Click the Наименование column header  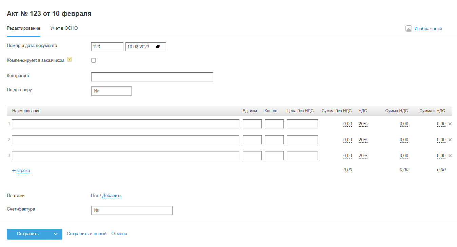point(26,111)
